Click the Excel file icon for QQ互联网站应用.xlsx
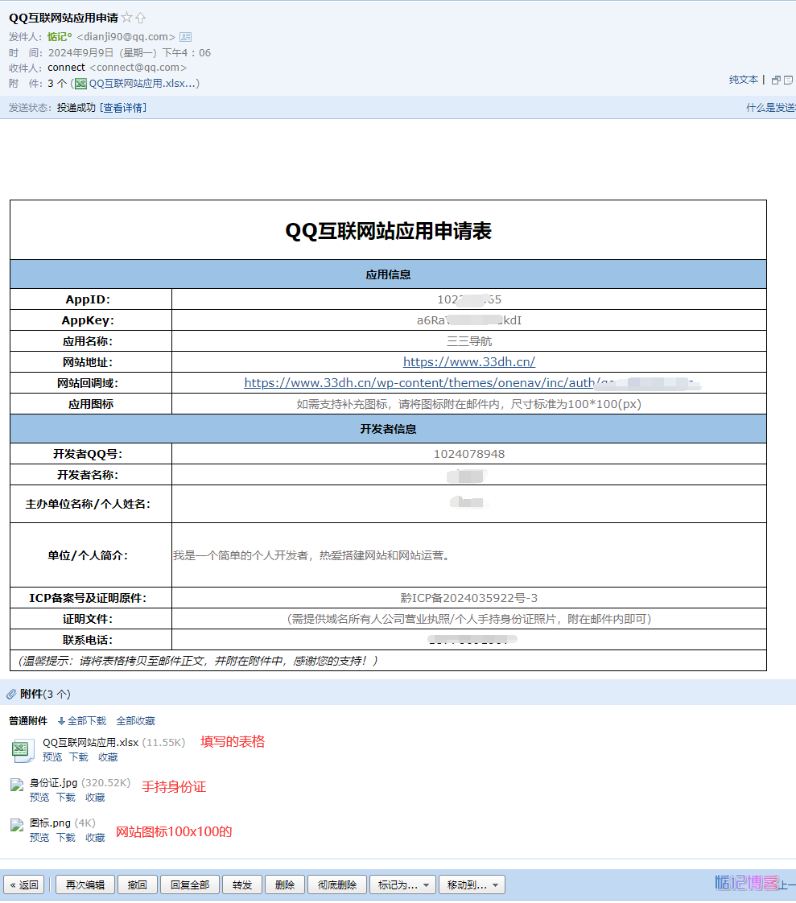This screenshot has width=796, height=903. click(x=23, y=750)
